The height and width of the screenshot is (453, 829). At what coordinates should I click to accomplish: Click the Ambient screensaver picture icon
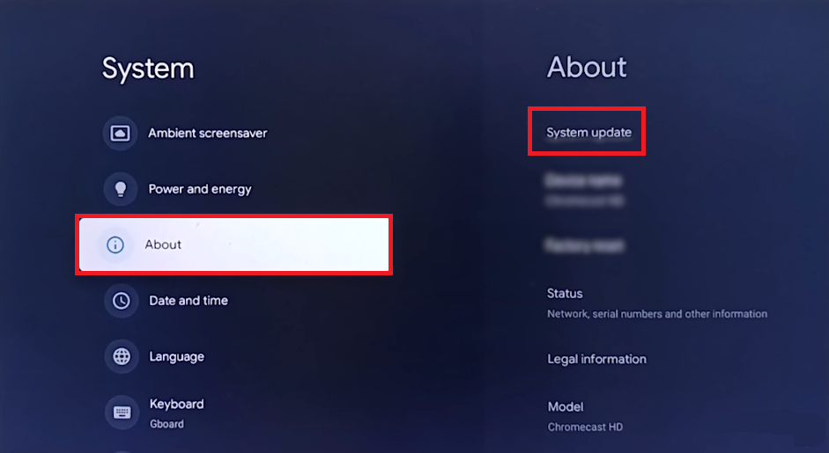pos(121,134)
